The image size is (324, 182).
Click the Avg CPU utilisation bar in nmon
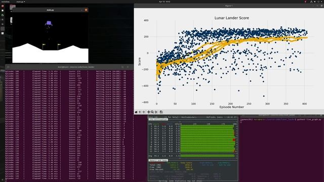pyautogui.click(x=208, y=156)
